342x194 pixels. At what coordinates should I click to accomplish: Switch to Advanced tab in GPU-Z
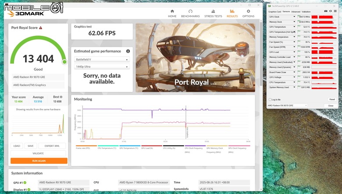click(296, 11)
